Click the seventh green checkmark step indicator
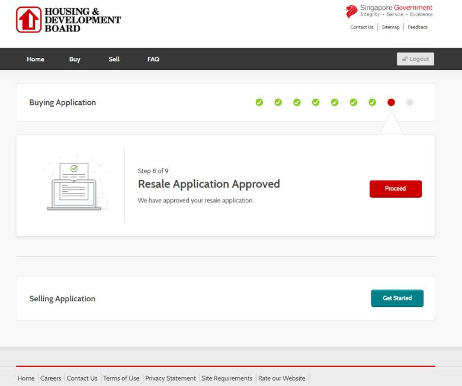462x386 pixels. pyautogui.click(x=372, y=102)
